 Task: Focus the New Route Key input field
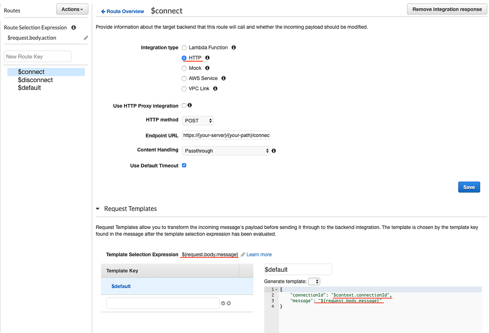(x=37, y=56)
